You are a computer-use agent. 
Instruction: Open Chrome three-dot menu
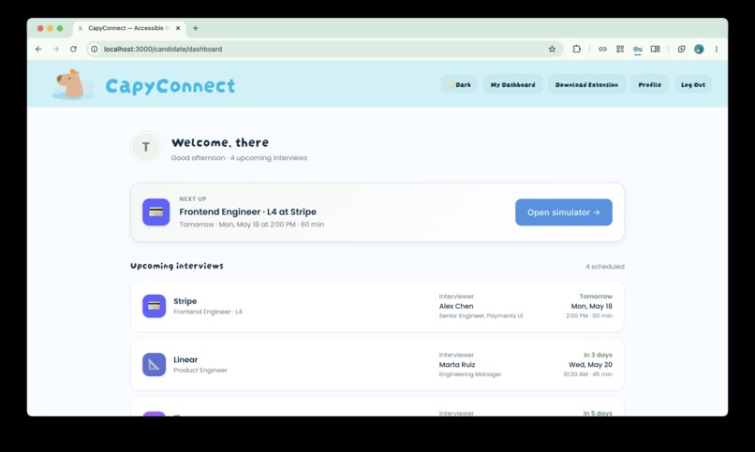pos(717,49)
